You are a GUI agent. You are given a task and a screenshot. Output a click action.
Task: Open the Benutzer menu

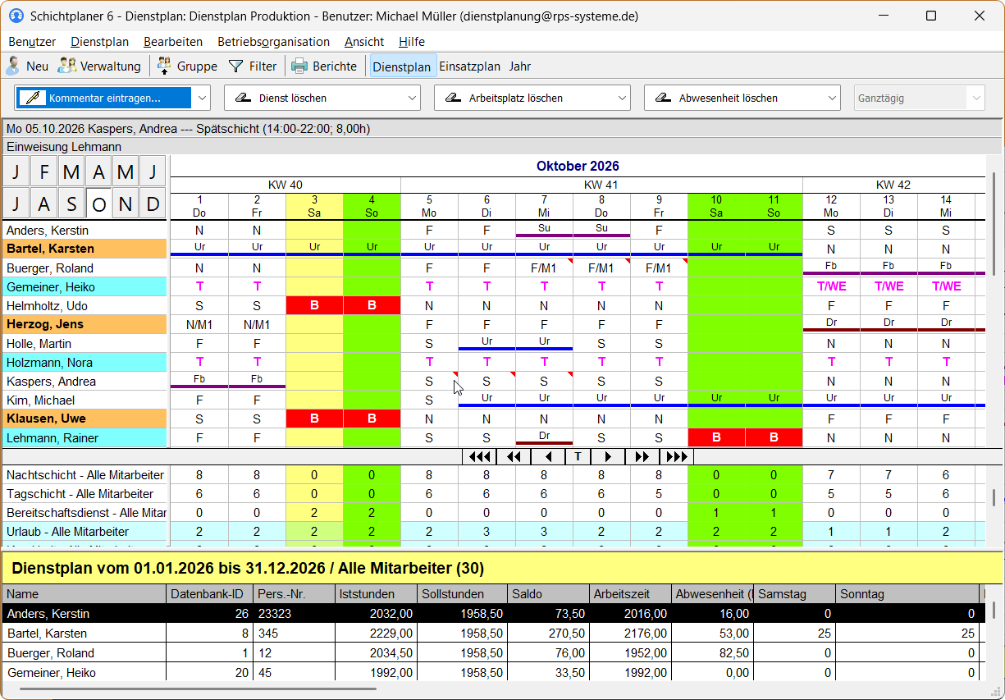(32, 42)
